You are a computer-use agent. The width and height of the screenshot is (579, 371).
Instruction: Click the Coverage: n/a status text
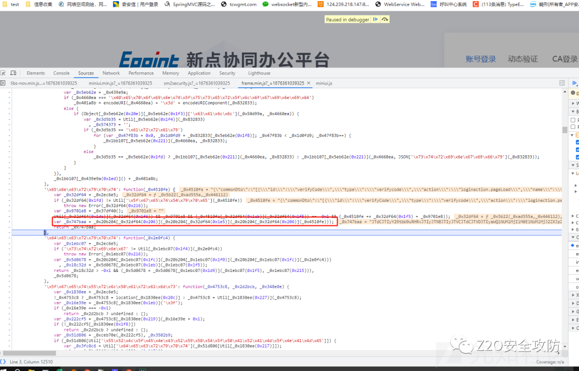coord(550,362)
